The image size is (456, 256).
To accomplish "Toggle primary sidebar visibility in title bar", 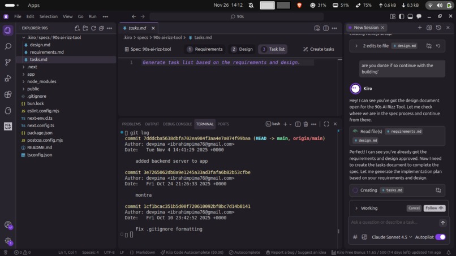I will (x=402, y=16).
